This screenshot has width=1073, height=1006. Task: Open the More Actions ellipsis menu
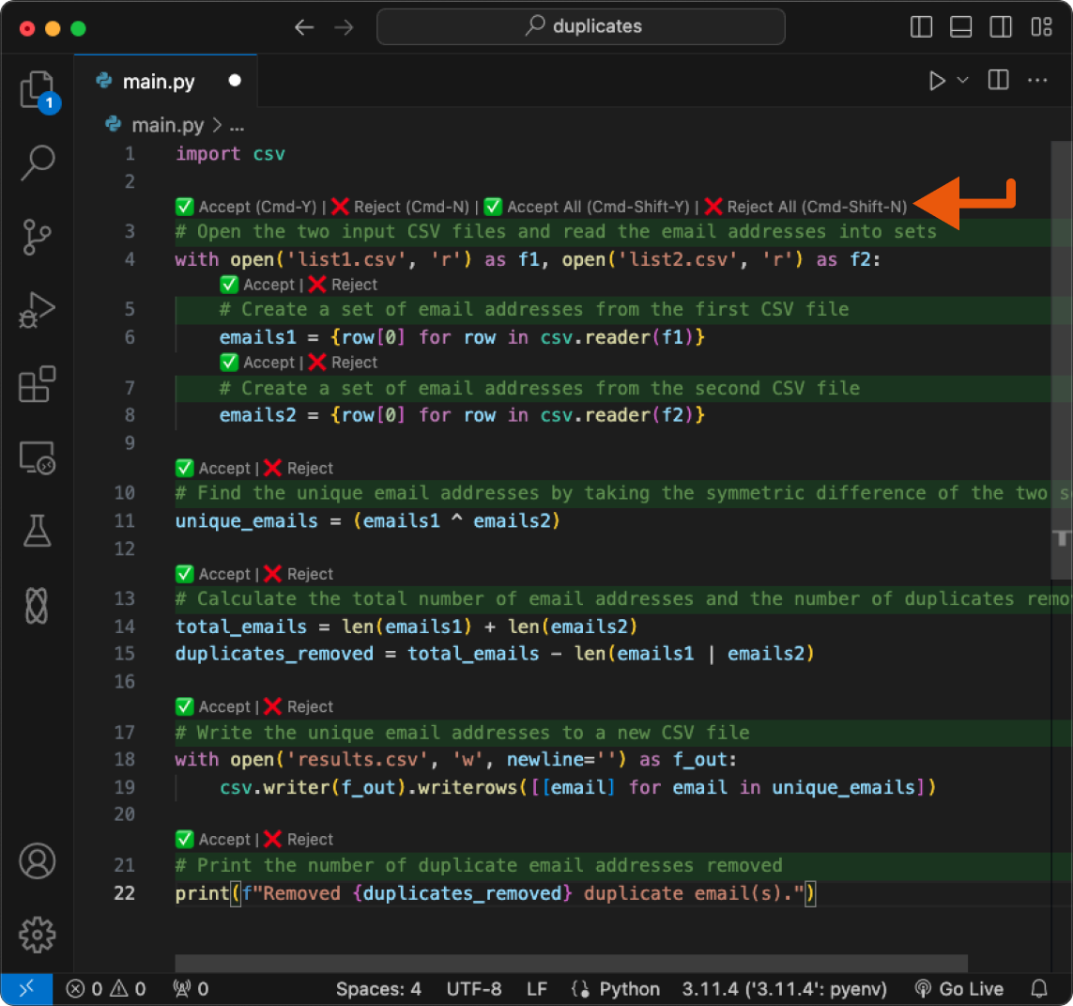(1037, 81)
